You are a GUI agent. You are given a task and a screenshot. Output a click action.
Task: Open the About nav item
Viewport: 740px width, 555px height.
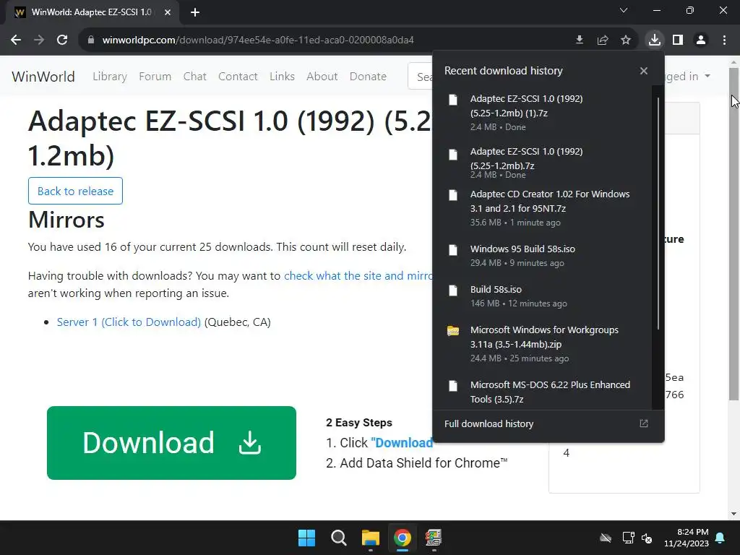pyautogui.click(x=322, y=77)
